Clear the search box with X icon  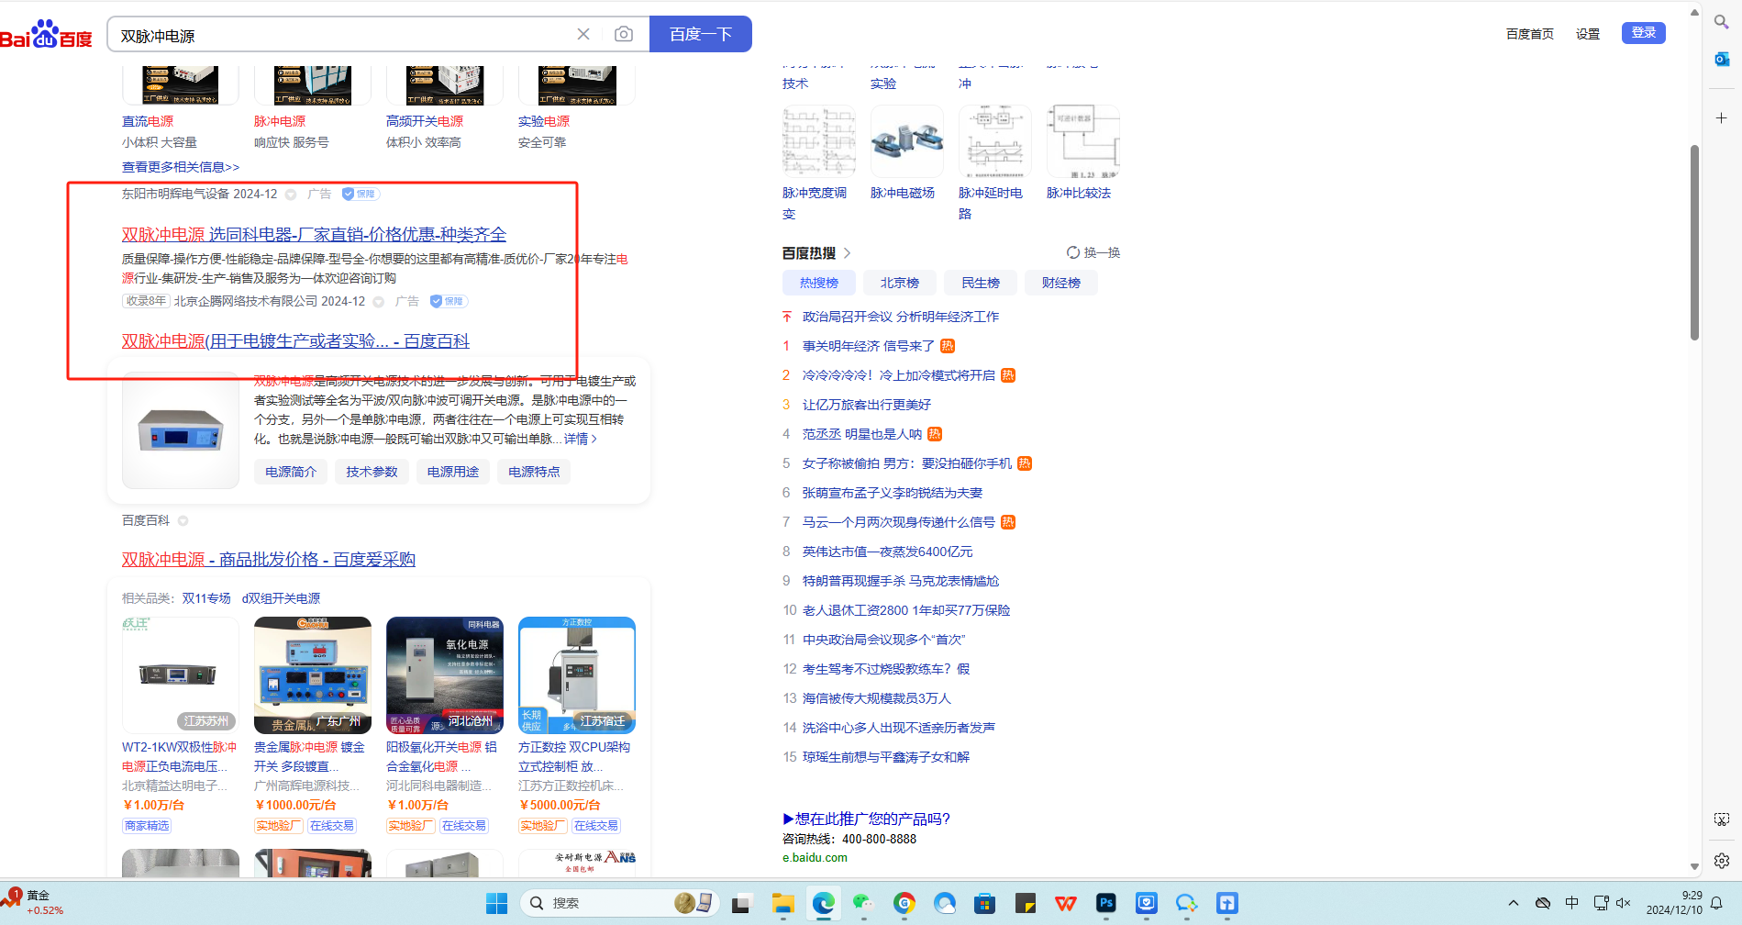(x=583, y=34)
